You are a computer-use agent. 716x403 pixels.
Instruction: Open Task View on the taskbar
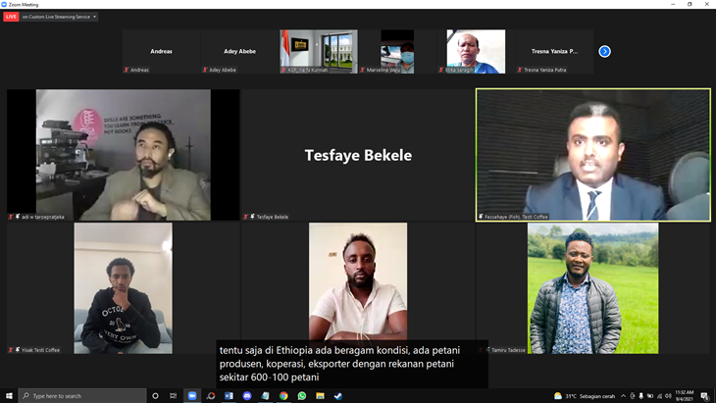point(174,396)
